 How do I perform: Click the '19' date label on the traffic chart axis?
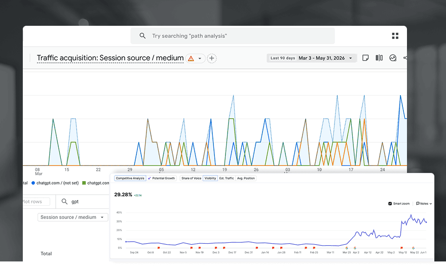[x=225, y=169]
